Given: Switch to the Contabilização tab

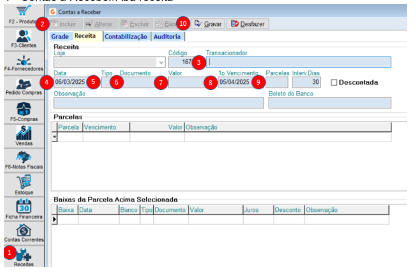Looking at the screenshot, I should pos(126,37).
